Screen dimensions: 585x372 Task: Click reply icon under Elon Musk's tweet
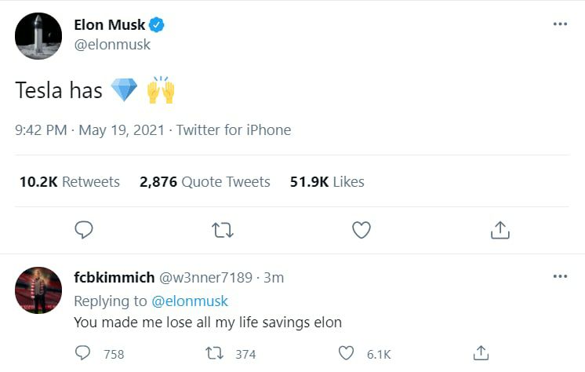[84, 230]
